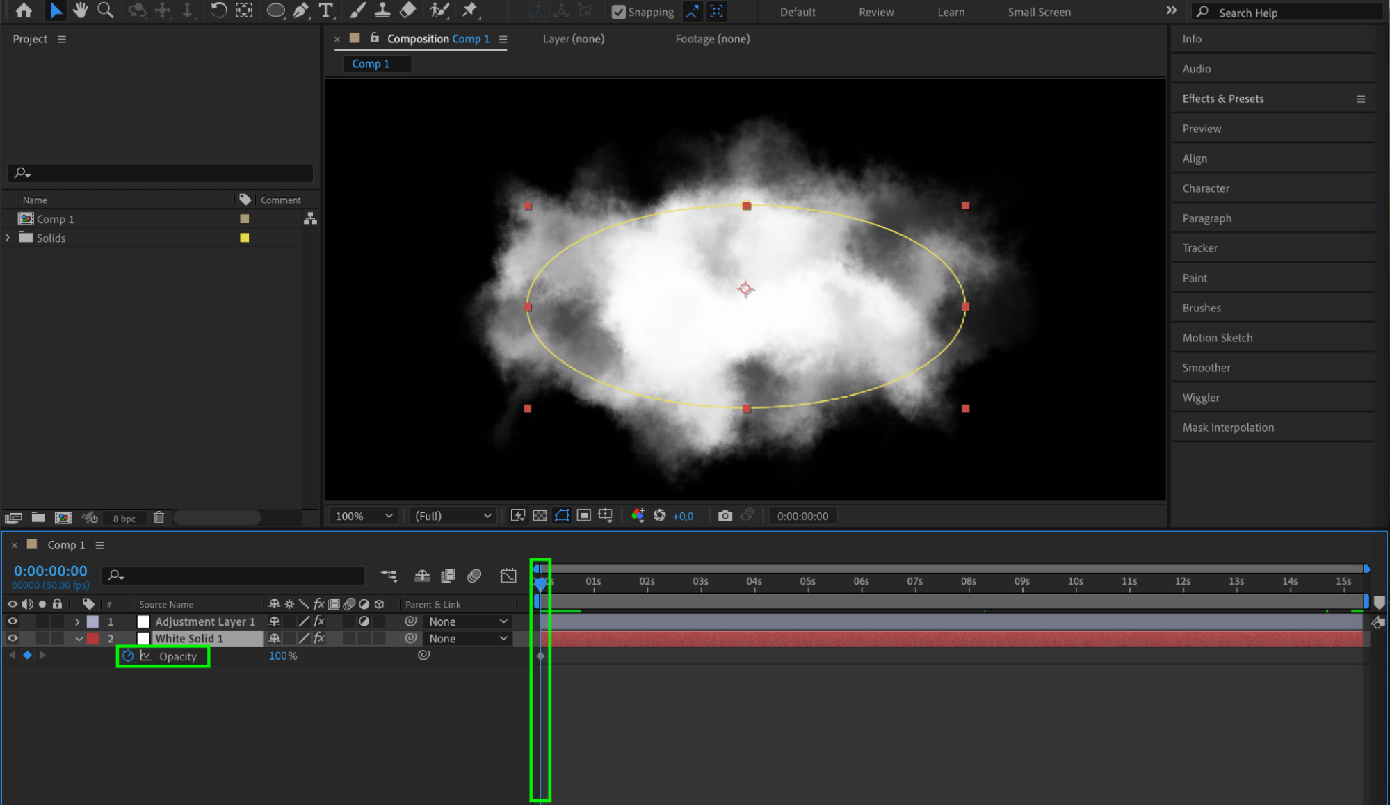The width and height of the screenshot is (1390, 805).
Task: Select the Ellipse shape tool
Action: click(275, 10)
